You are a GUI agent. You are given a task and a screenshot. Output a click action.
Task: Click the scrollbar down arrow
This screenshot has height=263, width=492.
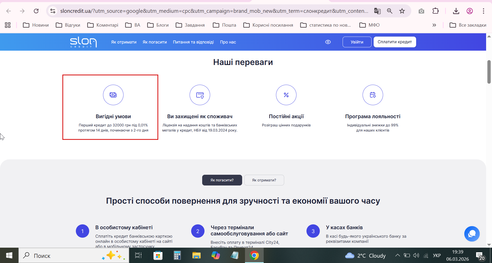tap(489, 245)
